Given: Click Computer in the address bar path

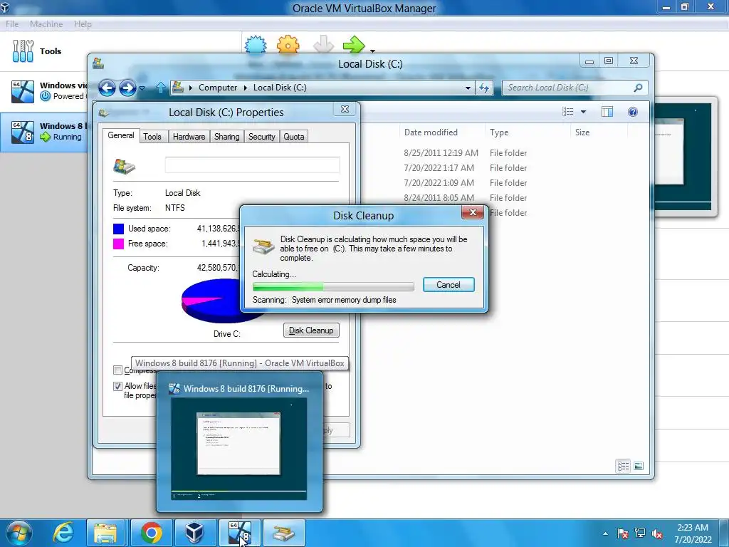Looking at the screenshot, I should point(218,88).
